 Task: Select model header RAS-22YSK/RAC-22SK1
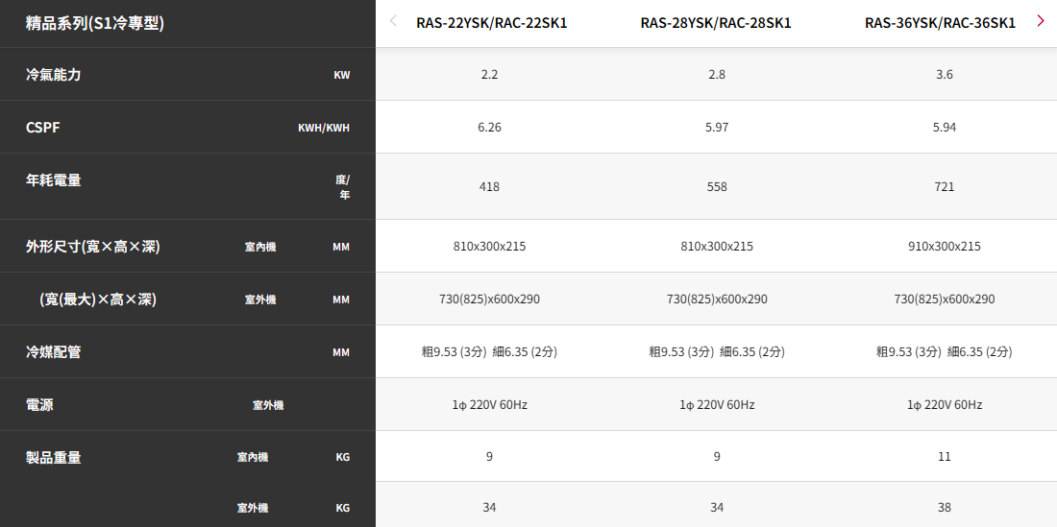click(x=491, y=24)
